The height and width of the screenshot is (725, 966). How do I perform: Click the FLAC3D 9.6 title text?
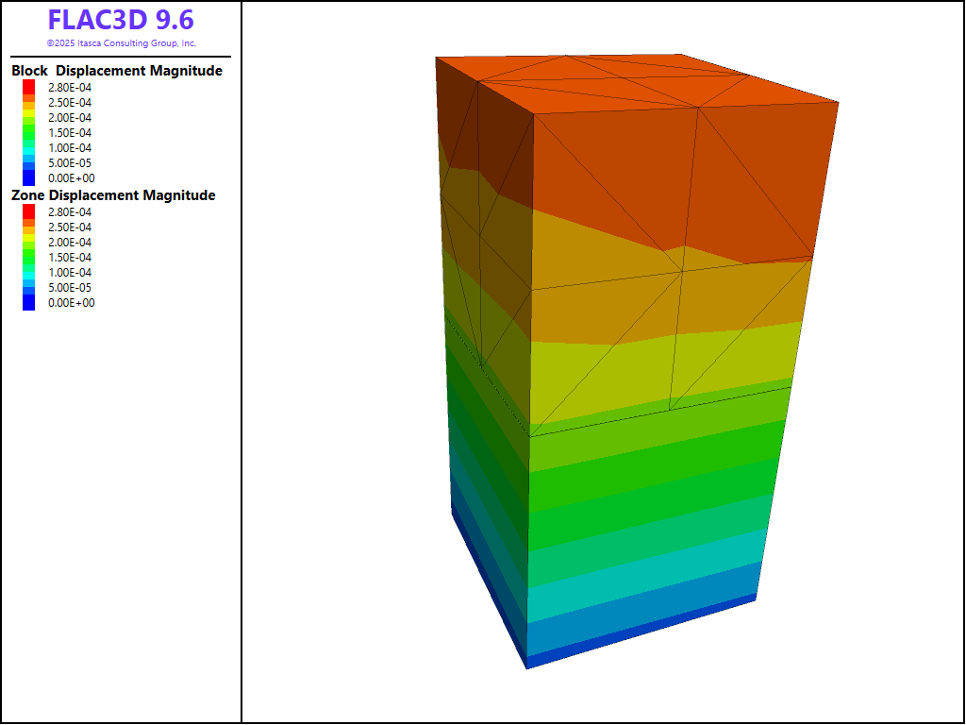click(121, 21)
